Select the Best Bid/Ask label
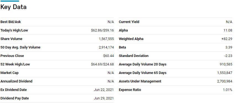Screen dimensions: 235x103 coord(11,22)
